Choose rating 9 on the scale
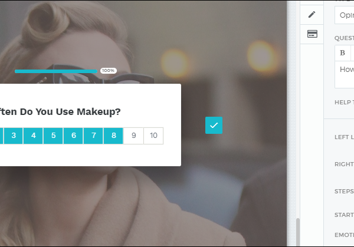This screenshot has width=354, height=247. pos(133,136)
